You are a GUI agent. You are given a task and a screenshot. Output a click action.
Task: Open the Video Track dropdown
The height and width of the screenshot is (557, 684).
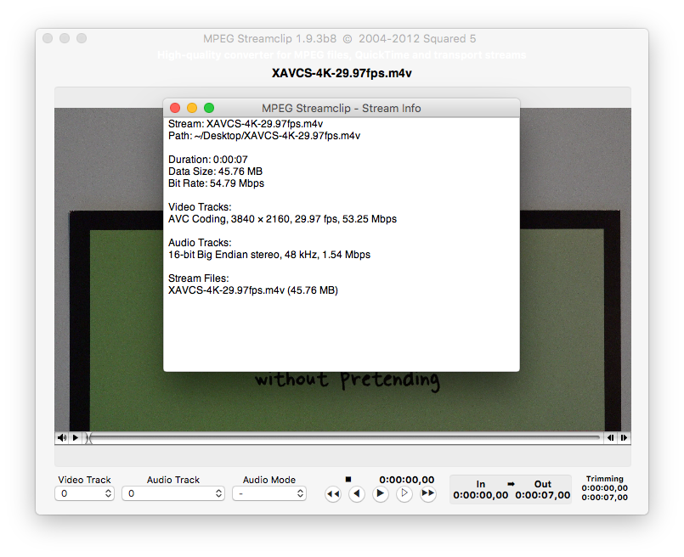pos(85,493)
